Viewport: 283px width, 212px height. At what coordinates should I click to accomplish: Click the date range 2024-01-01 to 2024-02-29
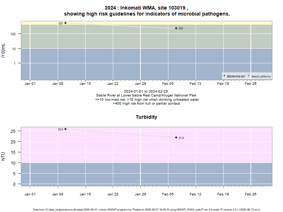(146, 91)
